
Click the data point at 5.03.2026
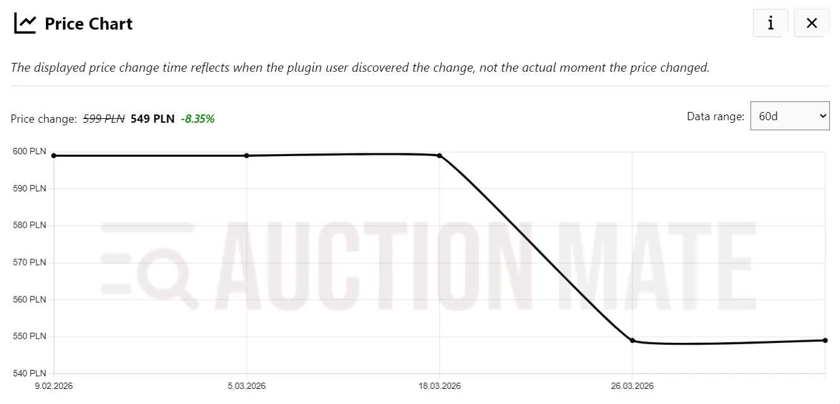pos(247,155)
